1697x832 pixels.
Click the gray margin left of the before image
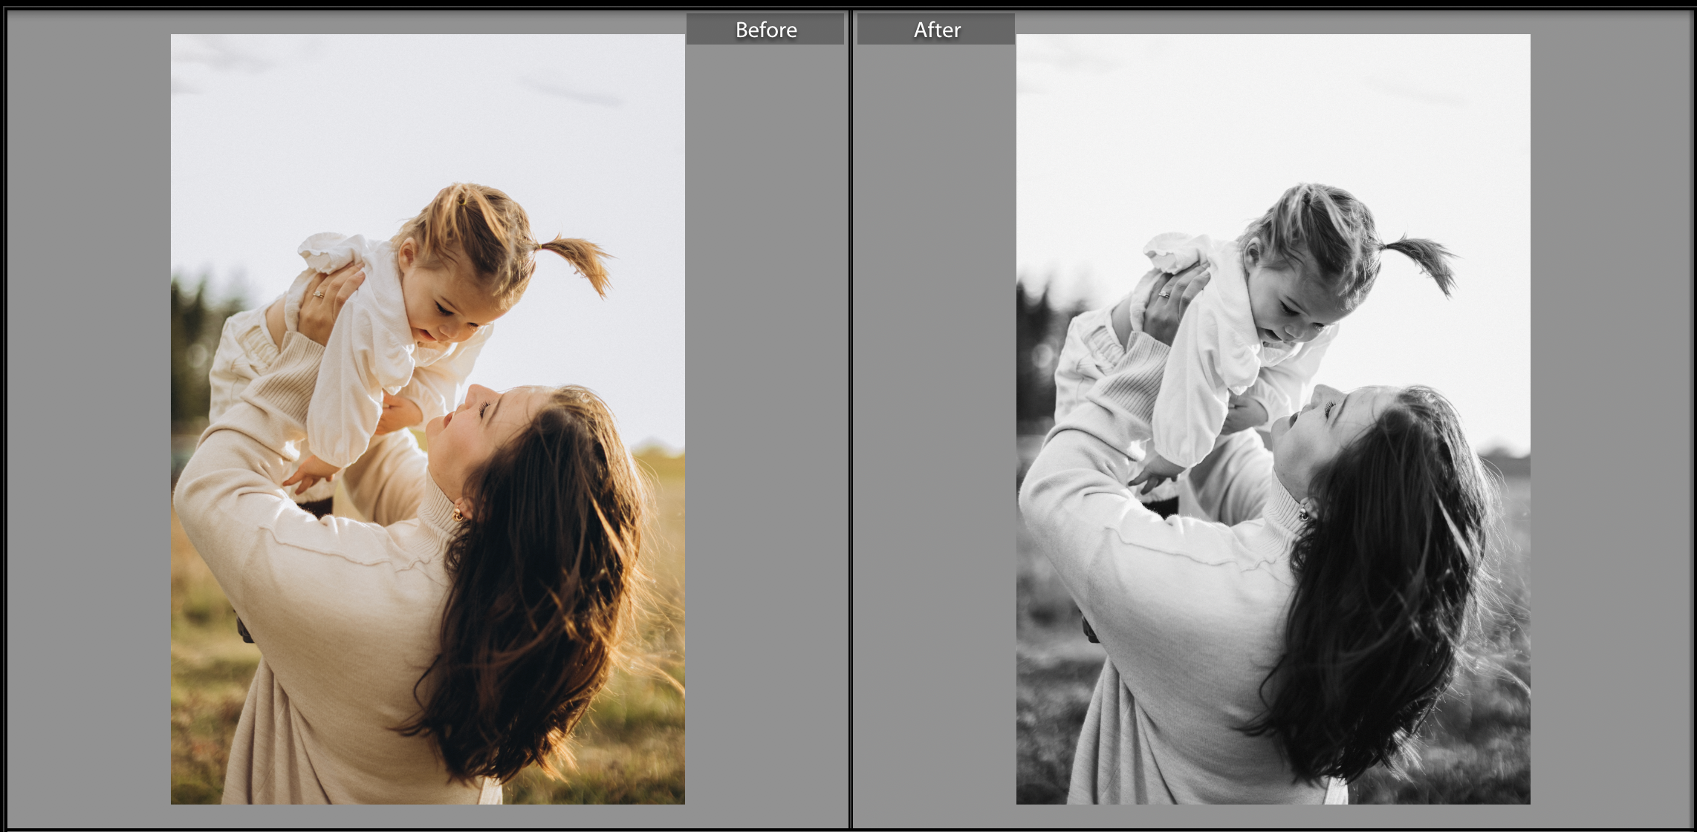[x=89, y=416]
